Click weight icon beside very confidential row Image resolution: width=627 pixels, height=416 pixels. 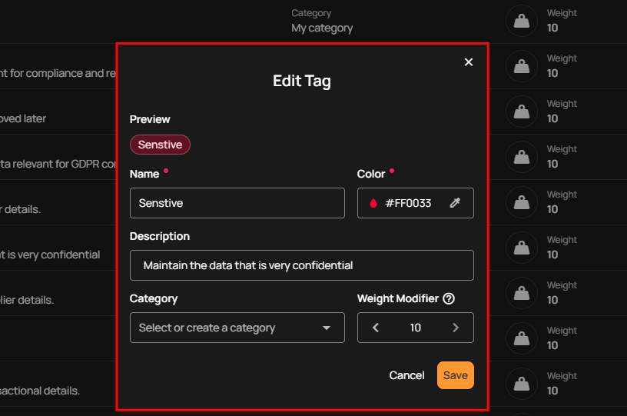[x=522, y=248]
